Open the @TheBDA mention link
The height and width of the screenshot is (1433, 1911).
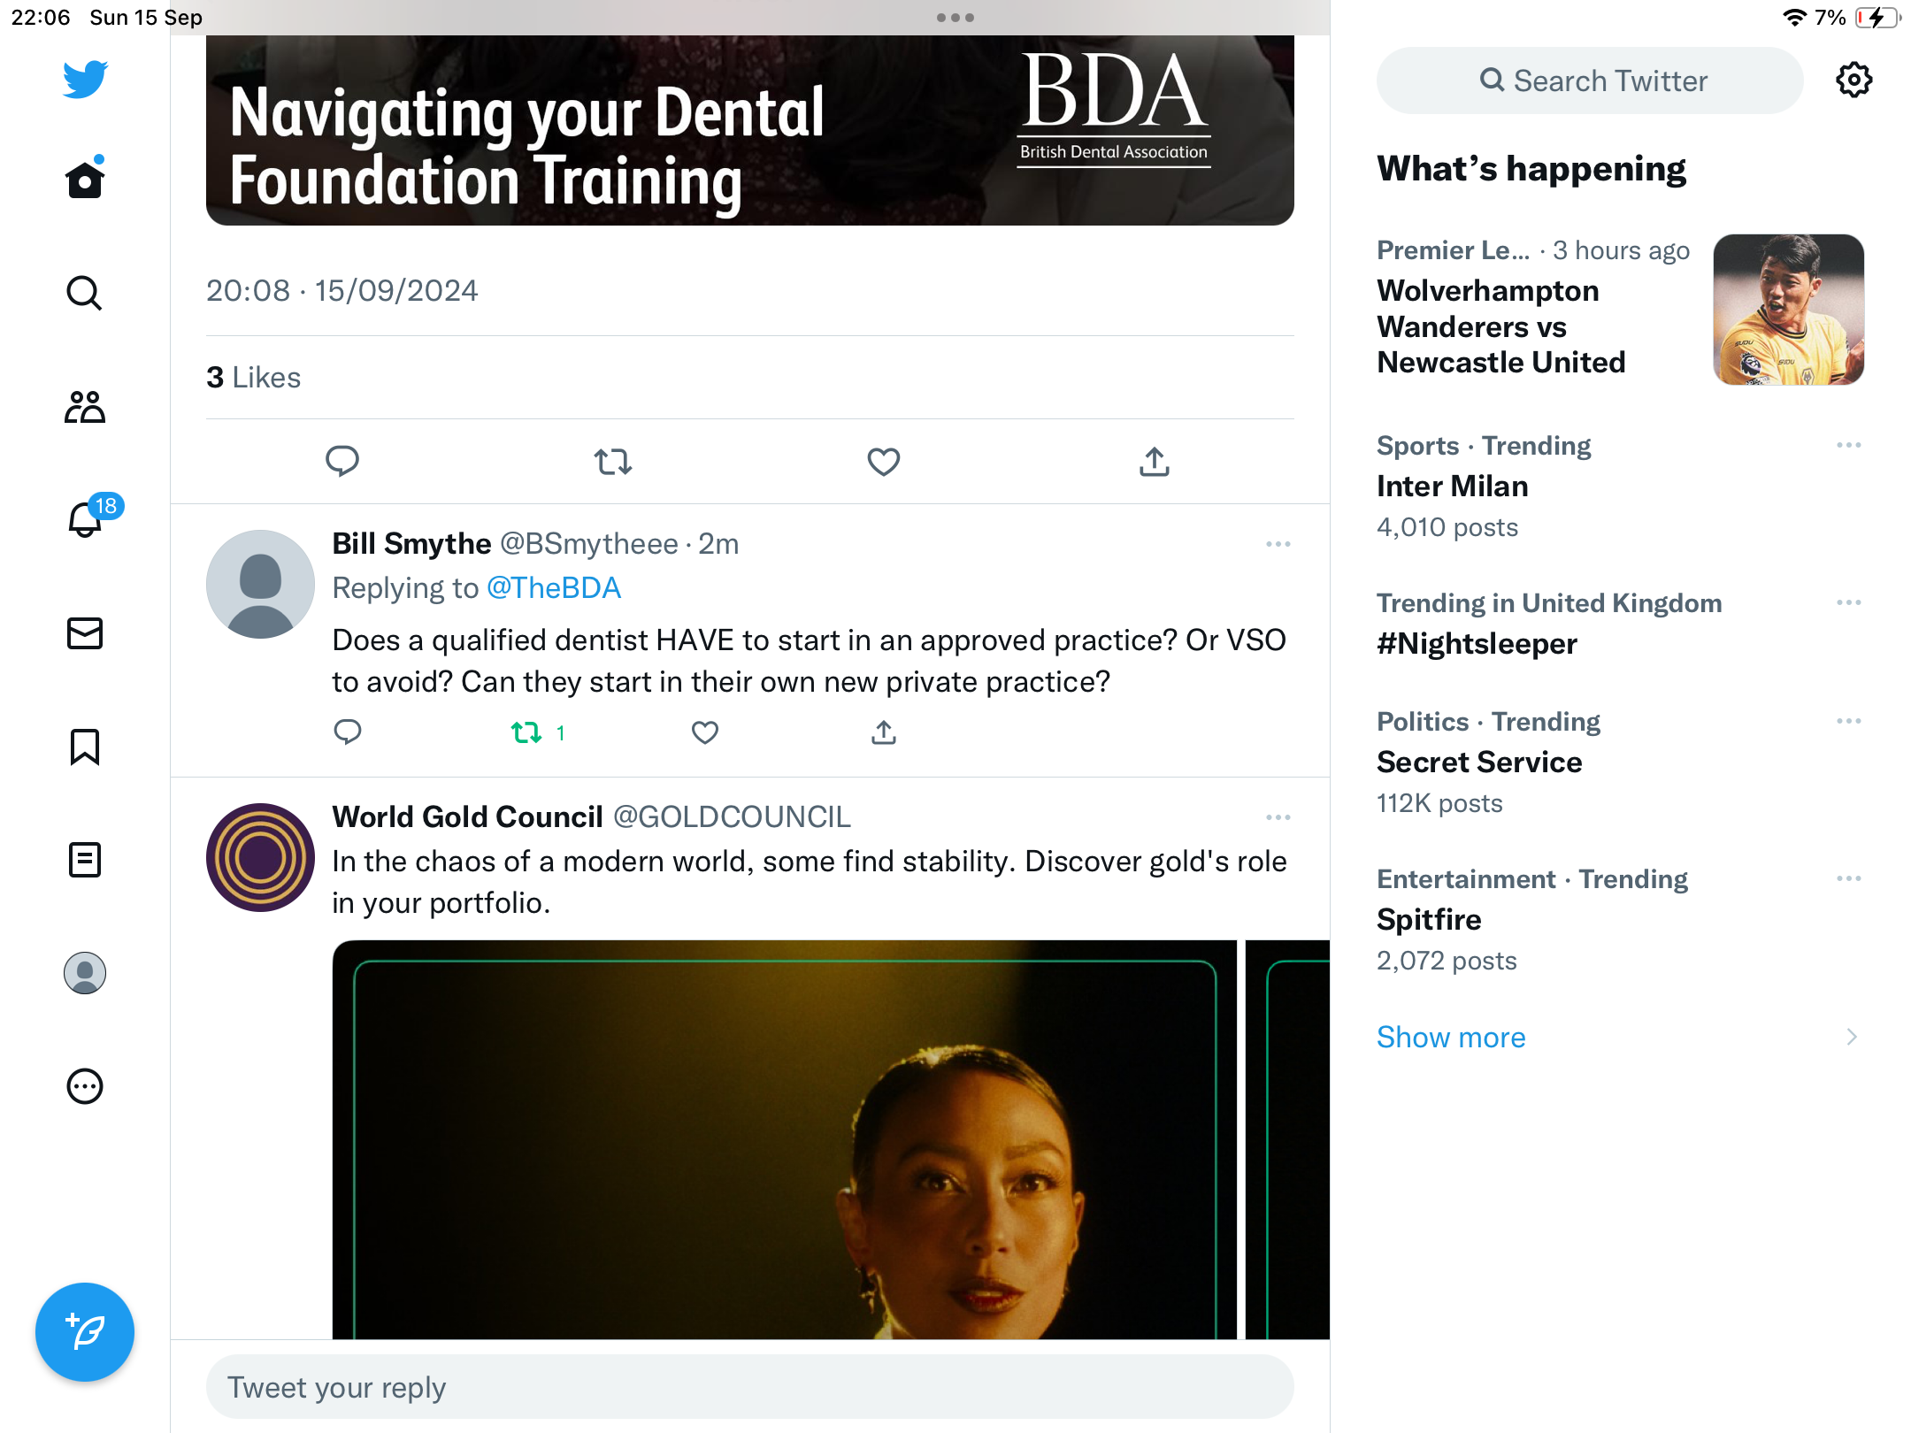(x=554, y=588)
